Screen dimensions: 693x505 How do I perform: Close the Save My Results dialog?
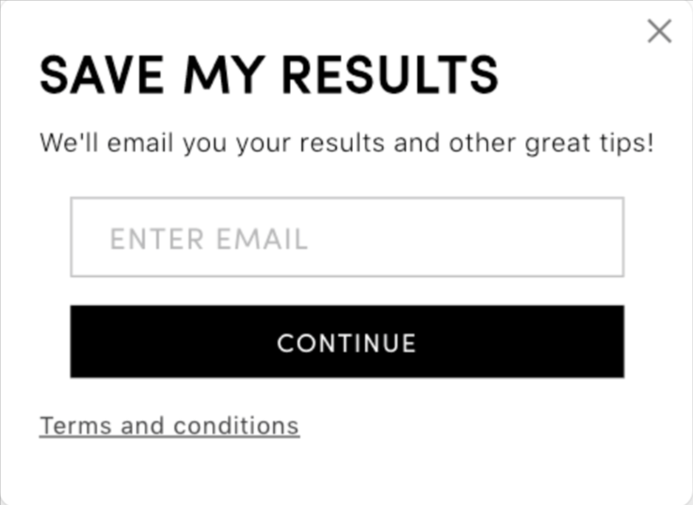pos(659,31)
